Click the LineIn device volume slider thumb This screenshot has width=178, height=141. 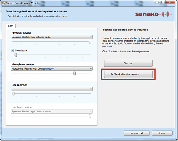14,94
